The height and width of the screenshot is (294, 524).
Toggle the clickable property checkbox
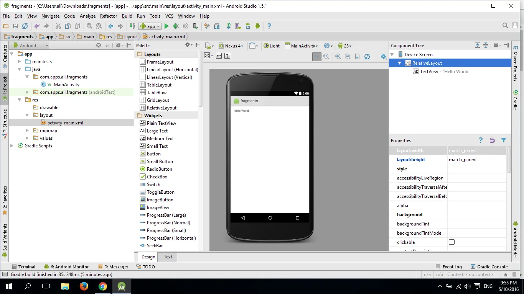pyautogui.click(x=451, y=242)
